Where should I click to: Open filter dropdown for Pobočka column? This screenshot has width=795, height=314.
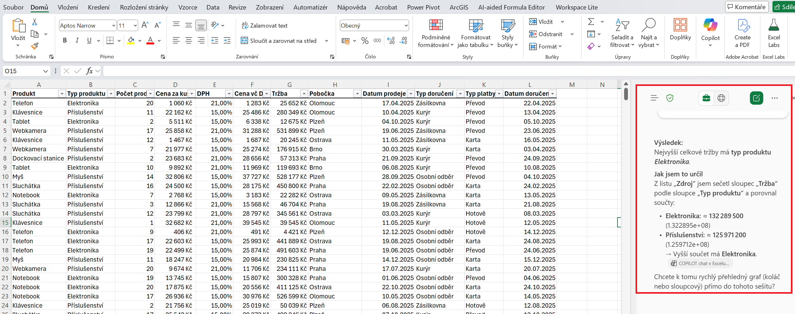357,94
